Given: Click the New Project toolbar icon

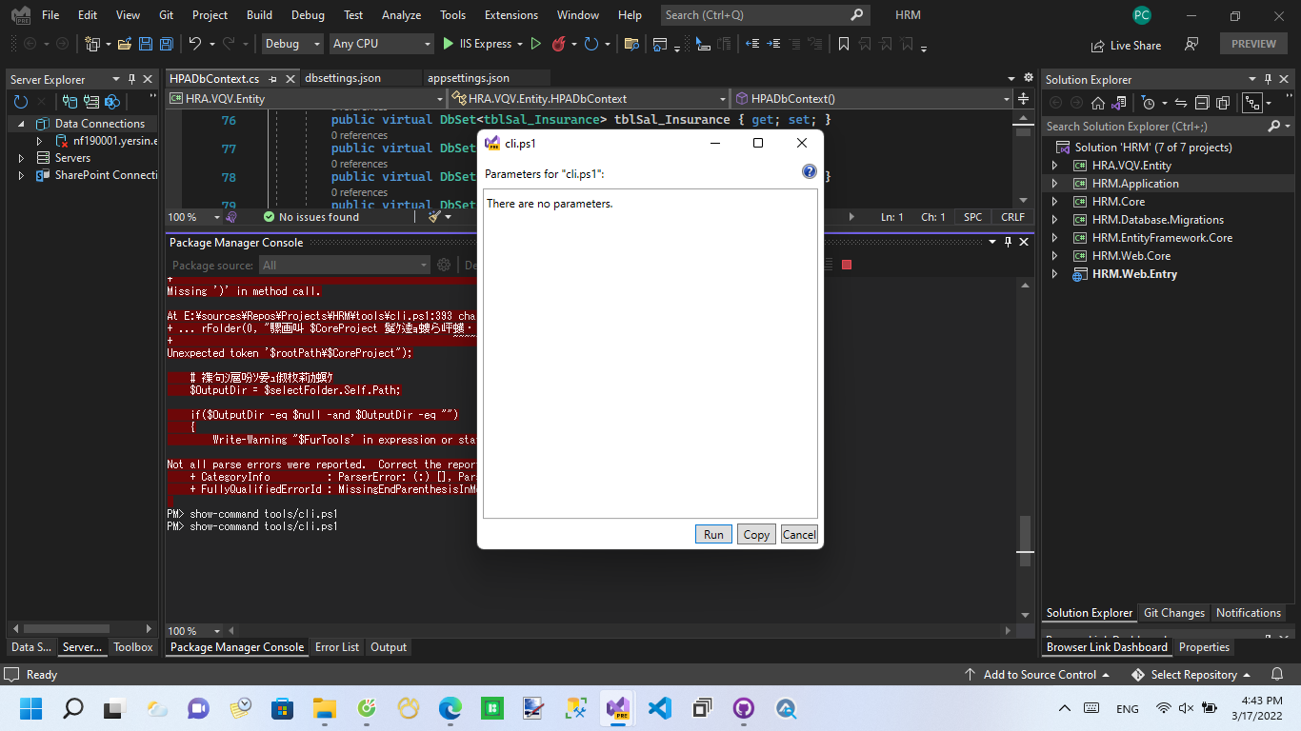Looking at the screenshot, I should (x=92, y=44).
